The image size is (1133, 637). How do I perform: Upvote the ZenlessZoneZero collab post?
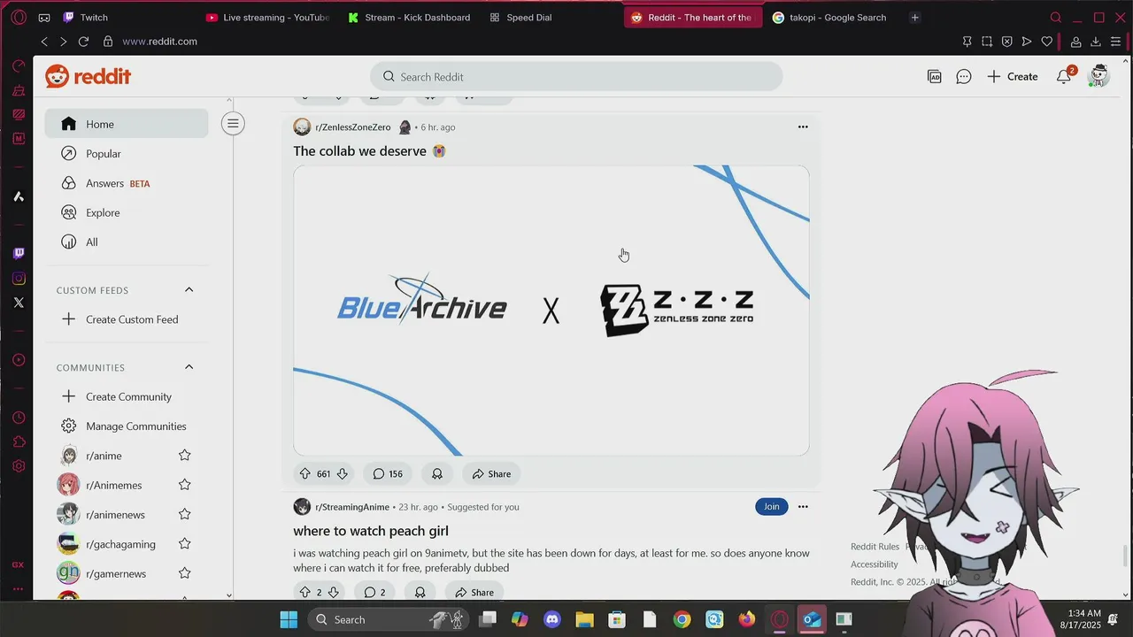(x=305, y=474)
